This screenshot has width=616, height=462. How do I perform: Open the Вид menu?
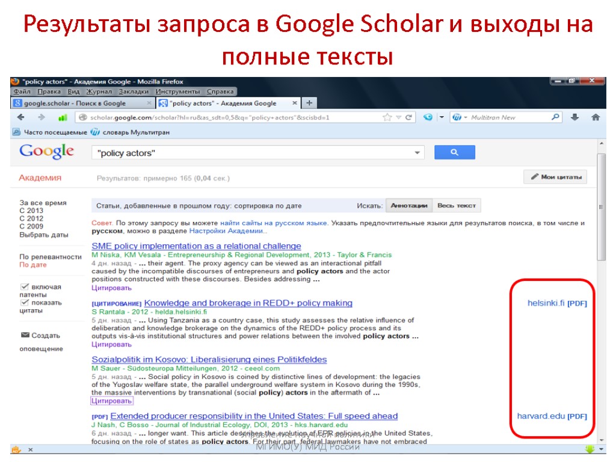[73, 91]
